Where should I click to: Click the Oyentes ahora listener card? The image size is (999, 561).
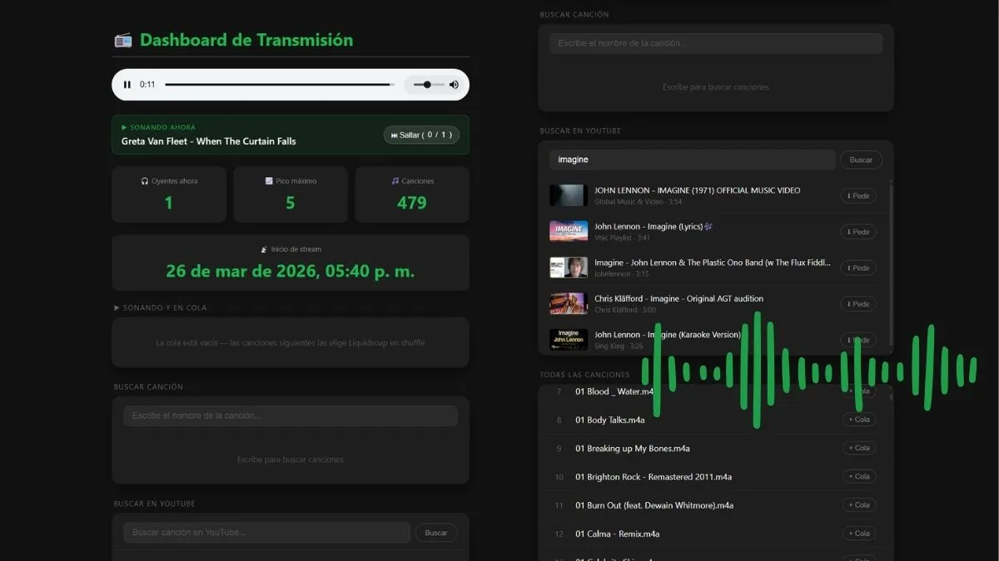click(169, 194)
